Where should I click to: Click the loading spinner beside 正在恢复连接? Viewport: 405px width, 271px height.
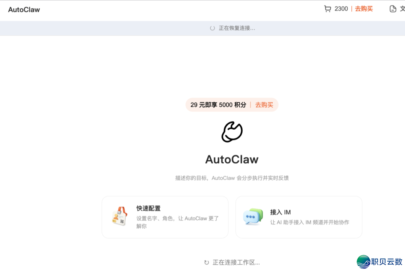point(211,28)
